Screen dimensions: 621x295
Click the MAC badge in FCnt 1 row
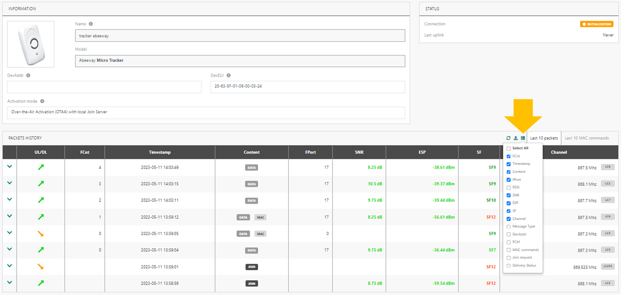point(260,217)
